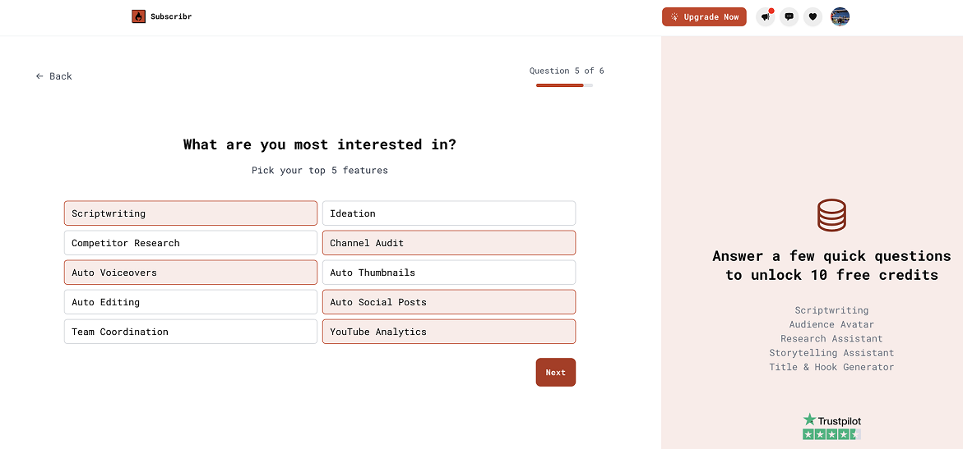Click the question progress bar
Viewport: 963px width, 449px height.
[564, 85]
